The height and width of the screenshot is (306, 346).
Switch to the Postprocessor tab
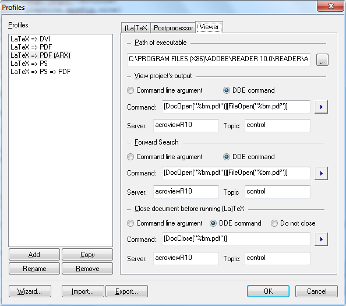click(173, 28)
